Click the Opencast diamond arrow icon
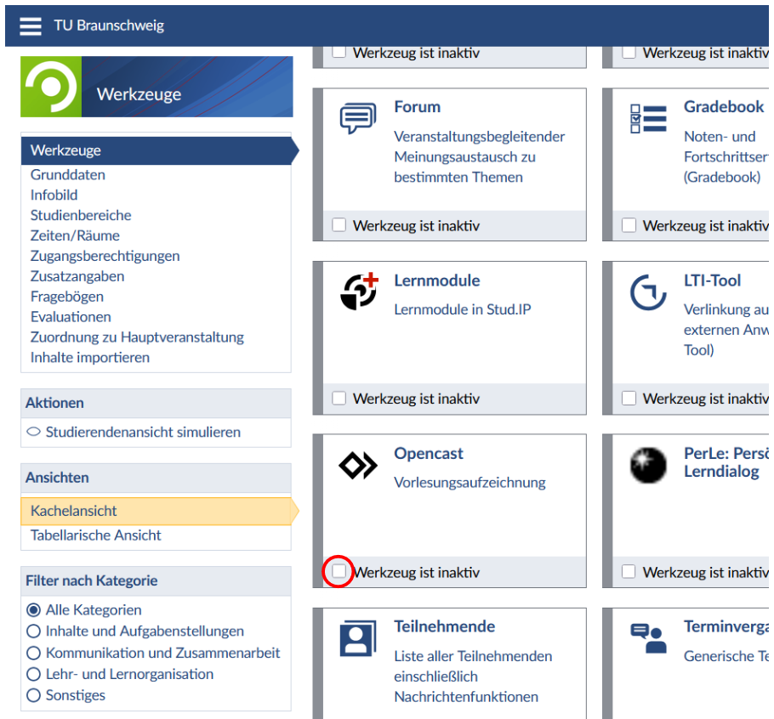 click(358, 465)
